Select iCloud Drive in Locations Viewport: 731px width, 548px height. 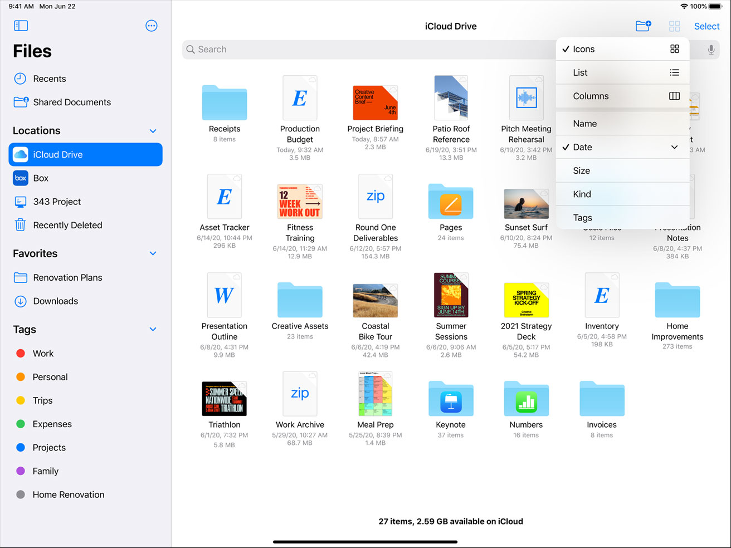click(86, 155)
